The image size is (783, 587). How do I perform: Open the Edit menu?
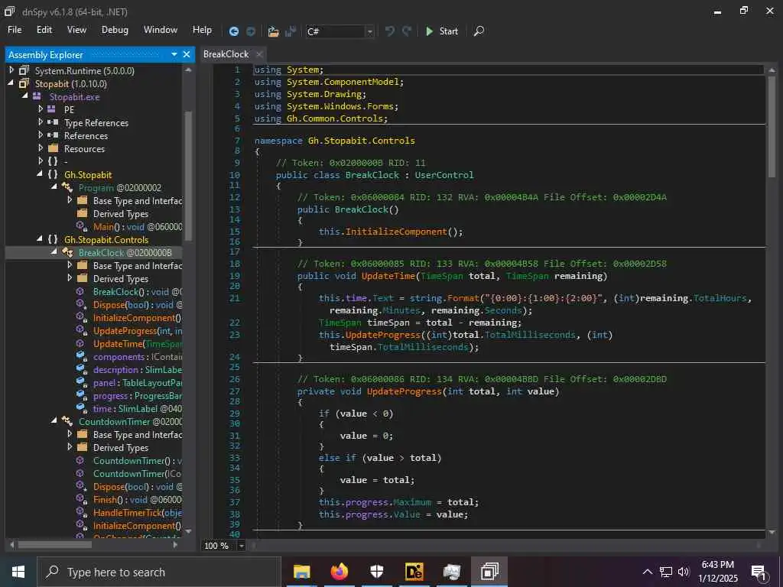coord(44,30)
